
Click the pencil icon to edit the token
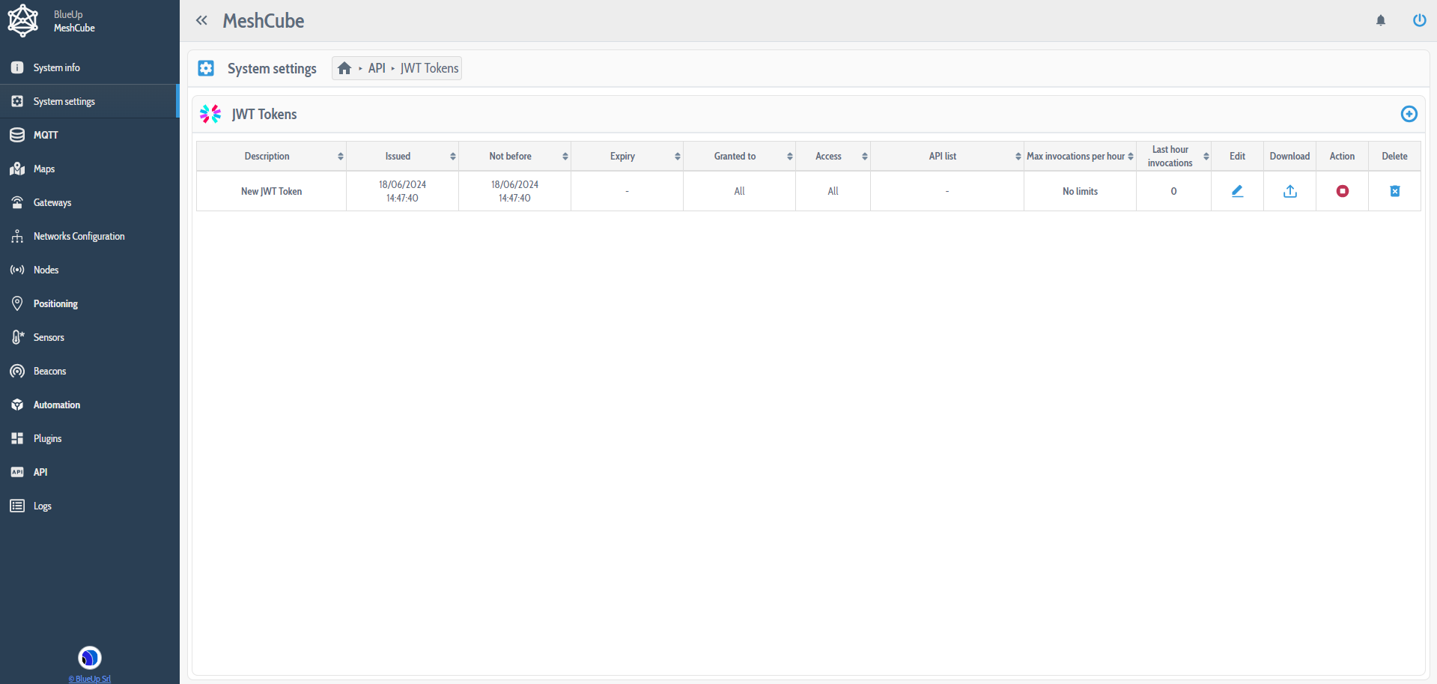tap(1236, 191)
